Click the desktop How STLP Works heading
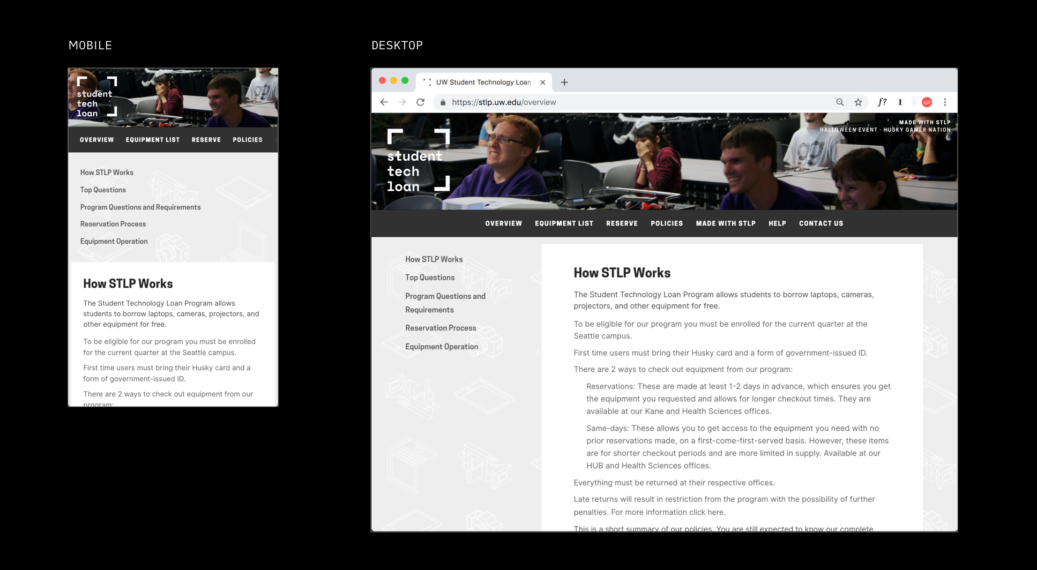This screenshot has height=570, width=1037. click(x=622, y=273)
